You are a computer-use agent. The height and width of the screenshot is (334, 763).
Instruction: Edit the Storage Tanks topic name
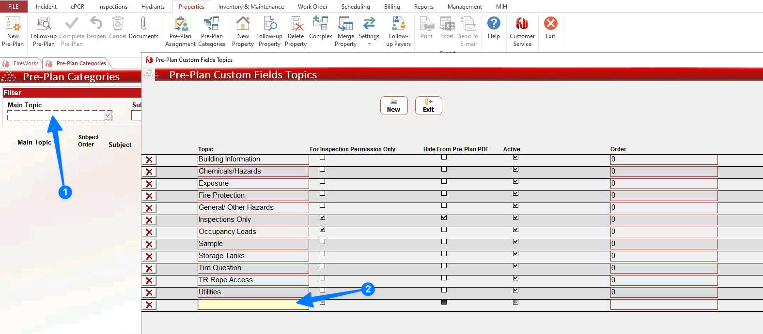pyautogui.click(x=253, y=256)
